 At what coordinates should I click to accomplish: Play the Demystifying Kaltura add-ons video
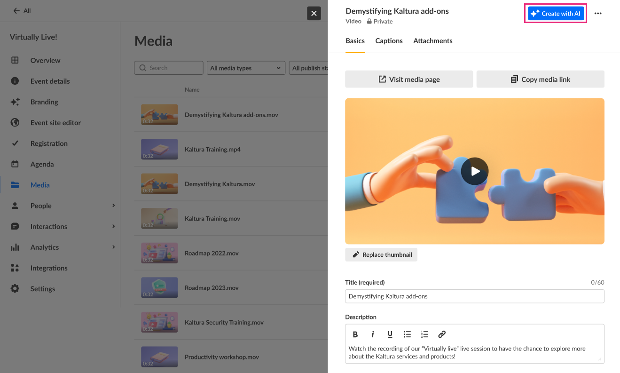point(475,171)
